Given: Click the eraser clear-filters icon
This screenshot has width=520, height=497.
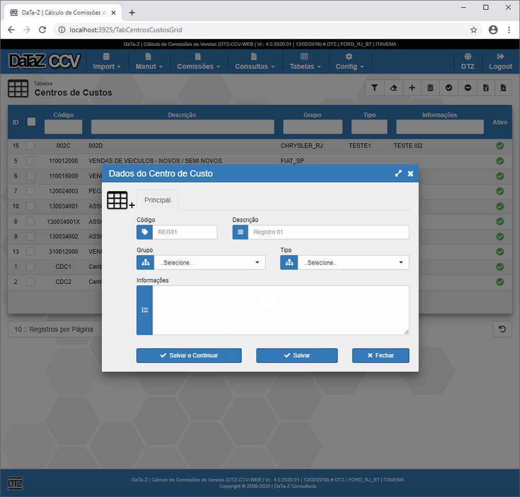Looking at the screenshot, I should pyautogui.click(x=393, y=88).
